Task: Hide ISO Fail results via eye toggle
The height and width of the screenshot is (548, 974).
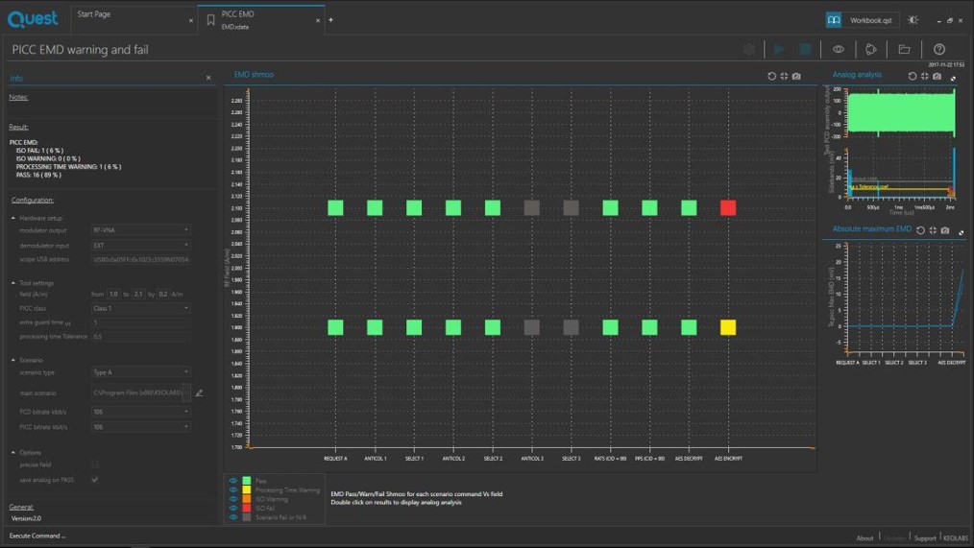Action: click(x=232, y=509)
